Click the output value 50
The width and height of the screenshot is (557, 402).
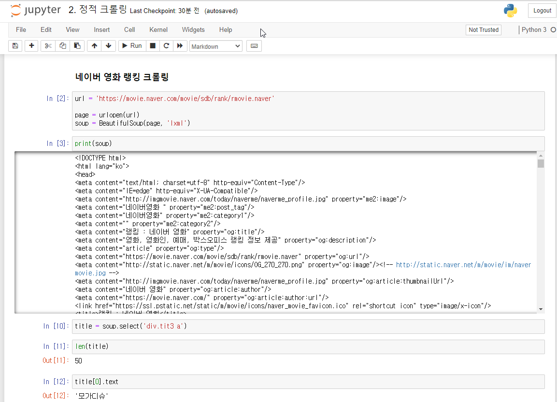79,361
